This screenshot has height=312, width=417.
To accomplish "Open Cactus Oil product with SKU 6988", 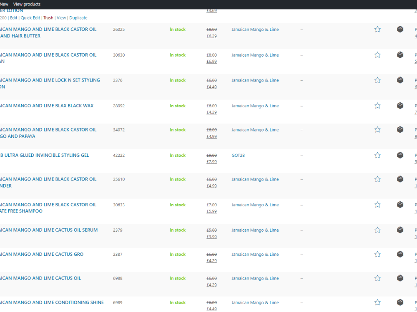I will (40, 278).
